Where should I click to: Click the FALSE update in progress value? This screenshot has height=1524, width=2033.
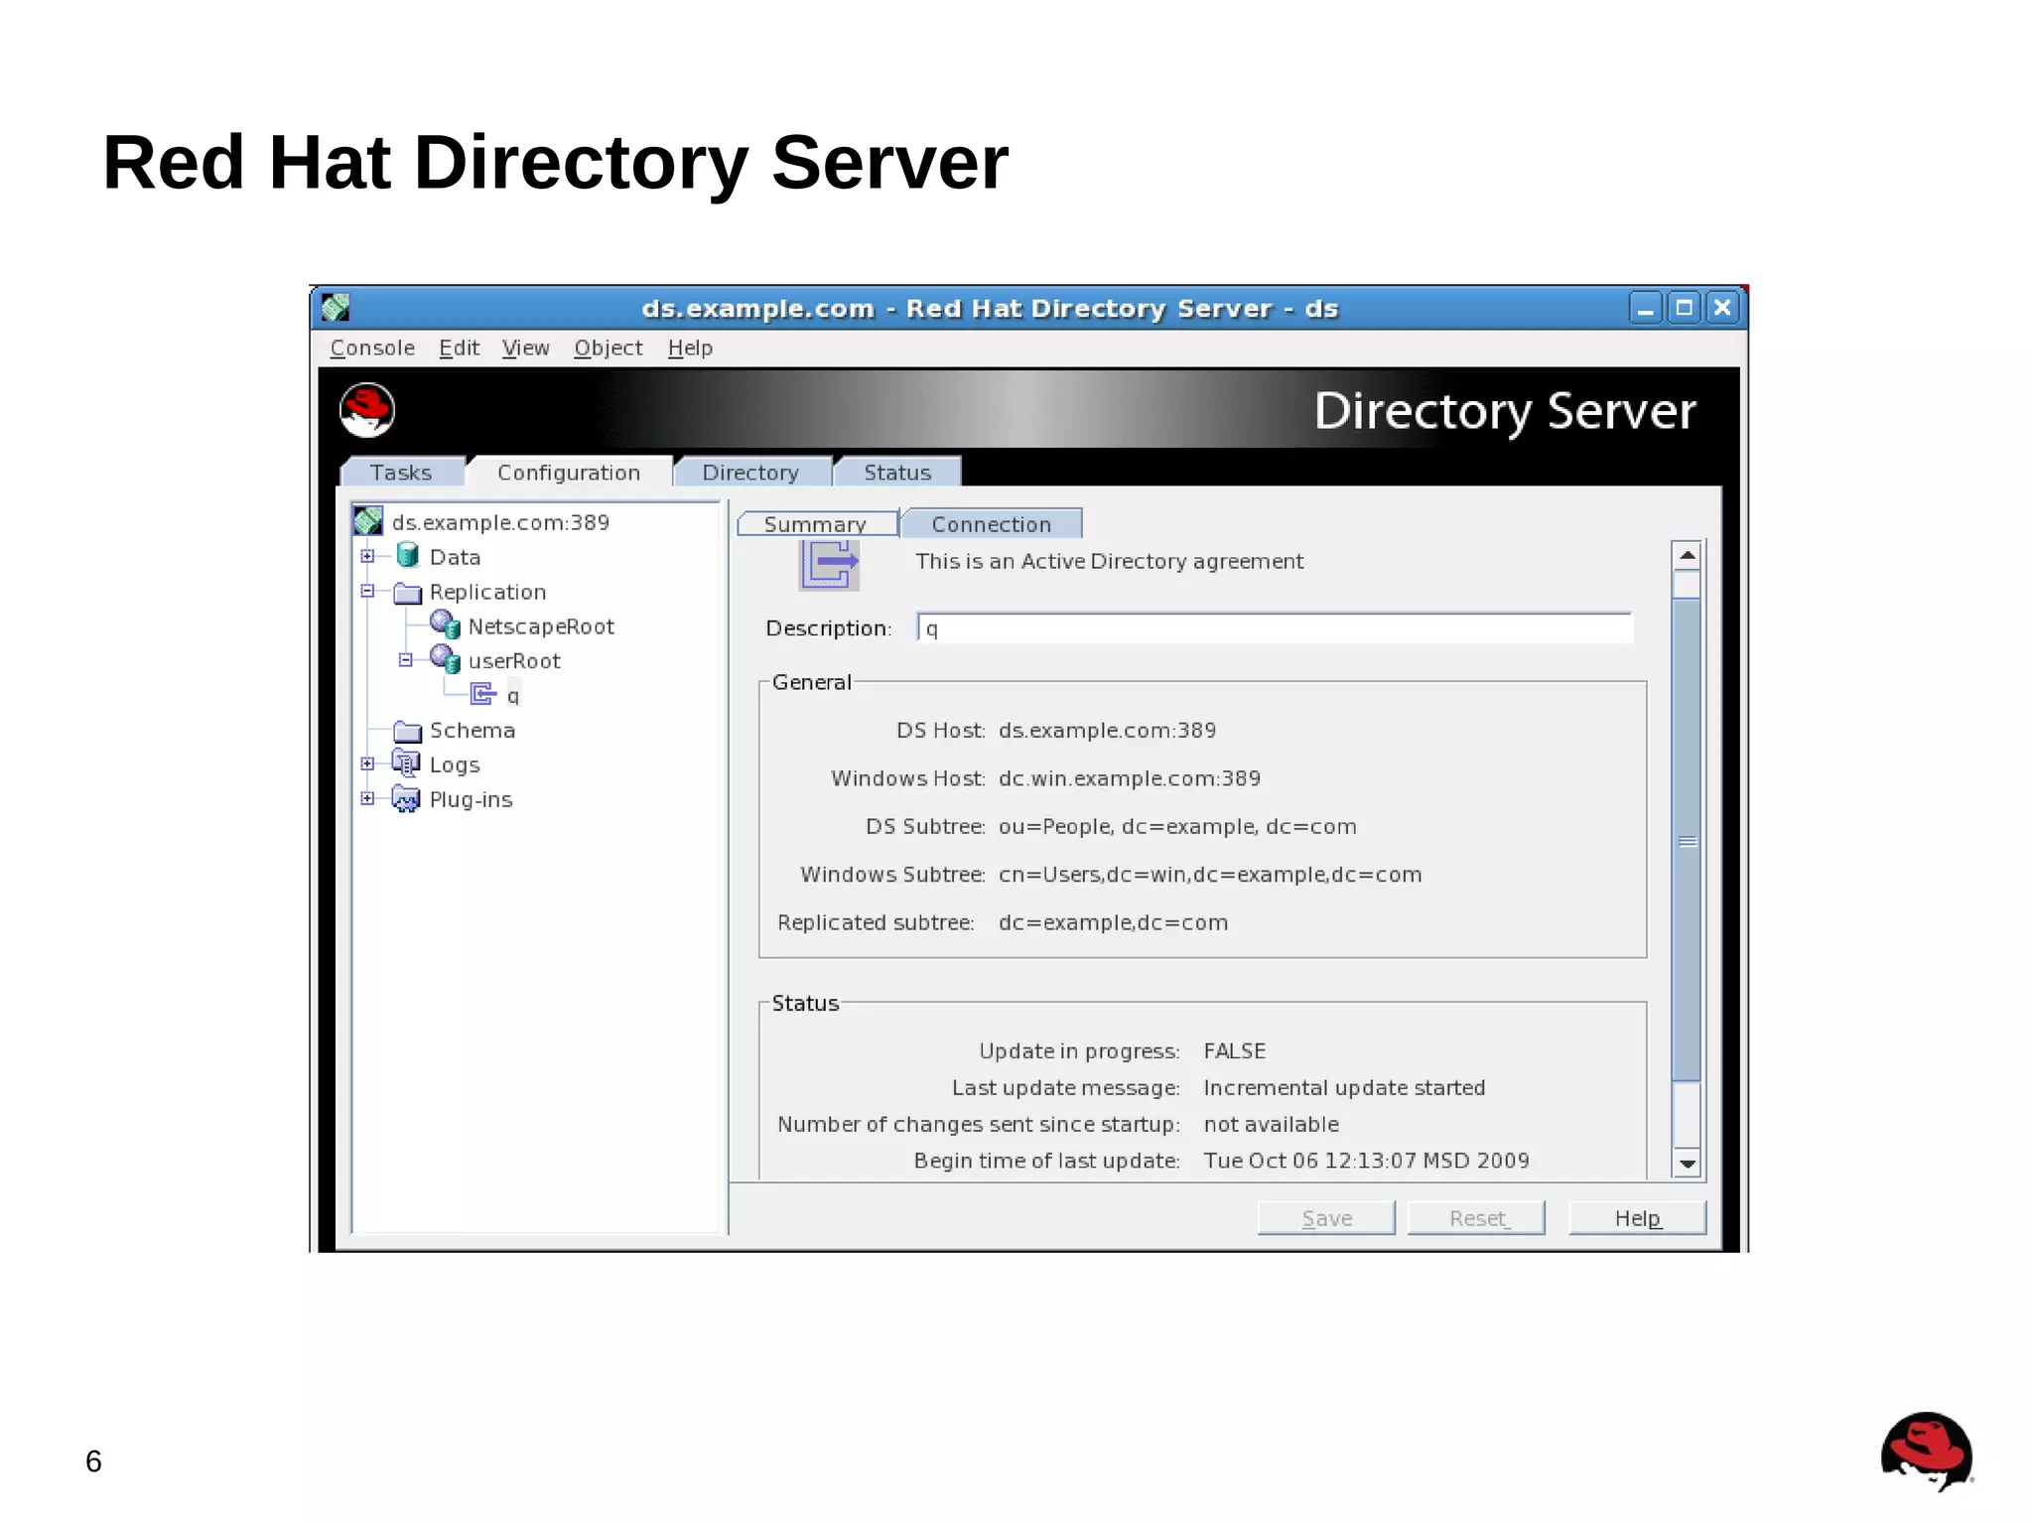[x=1234, y=1050]
